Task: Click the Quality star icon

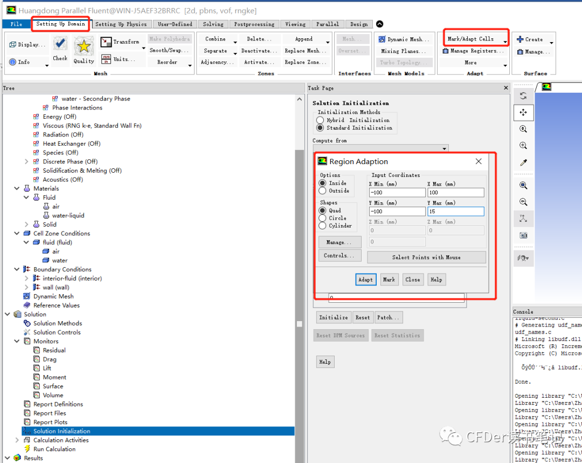Action: (x=84, y=46)
